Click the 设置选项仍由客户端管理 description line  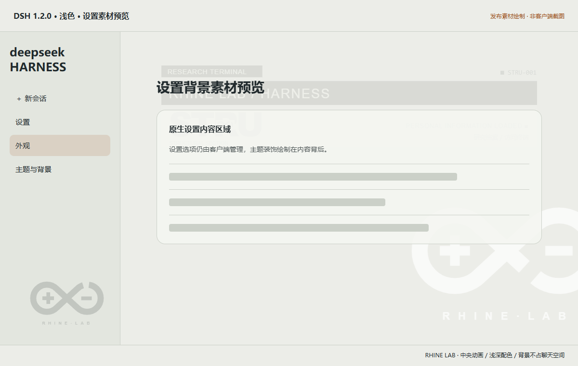tap(250, 149)
